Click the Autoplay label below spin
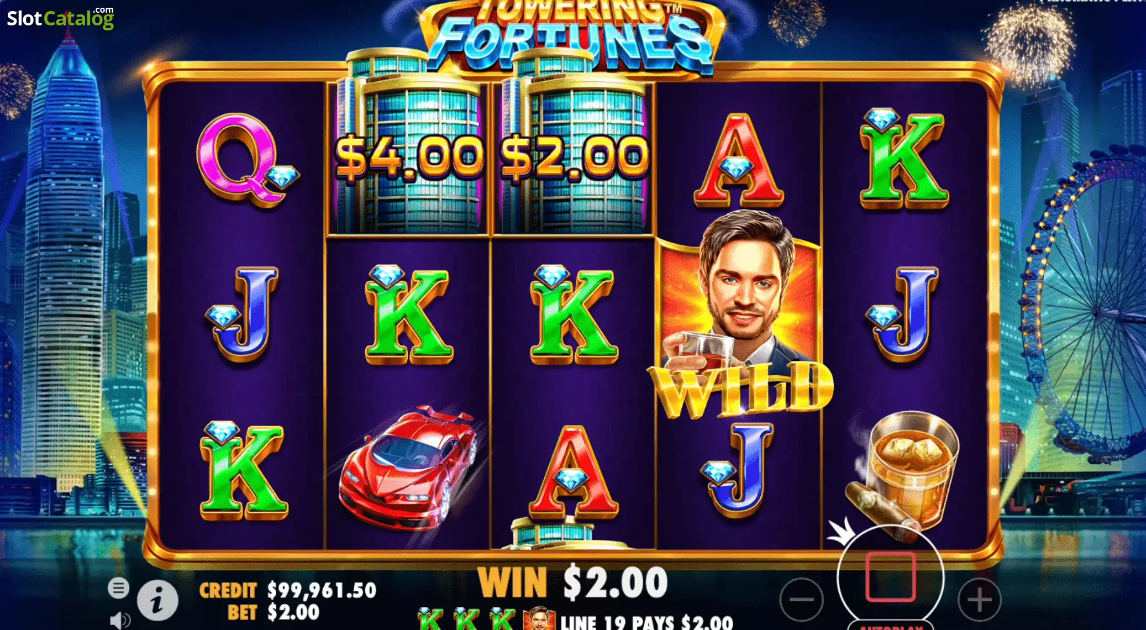 (x=890, y=626)
